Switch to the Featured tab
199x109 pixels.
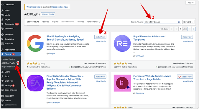[46, 22]
